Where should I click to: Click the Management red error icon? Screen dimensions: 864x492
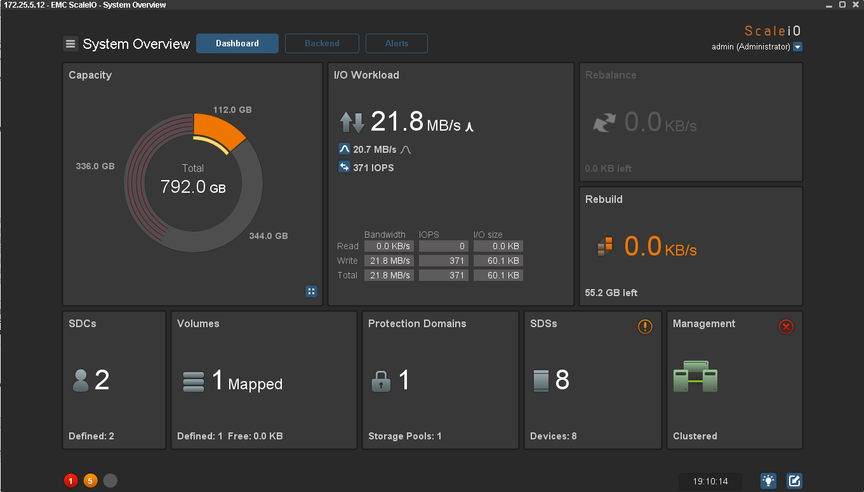tap(786, 327)
